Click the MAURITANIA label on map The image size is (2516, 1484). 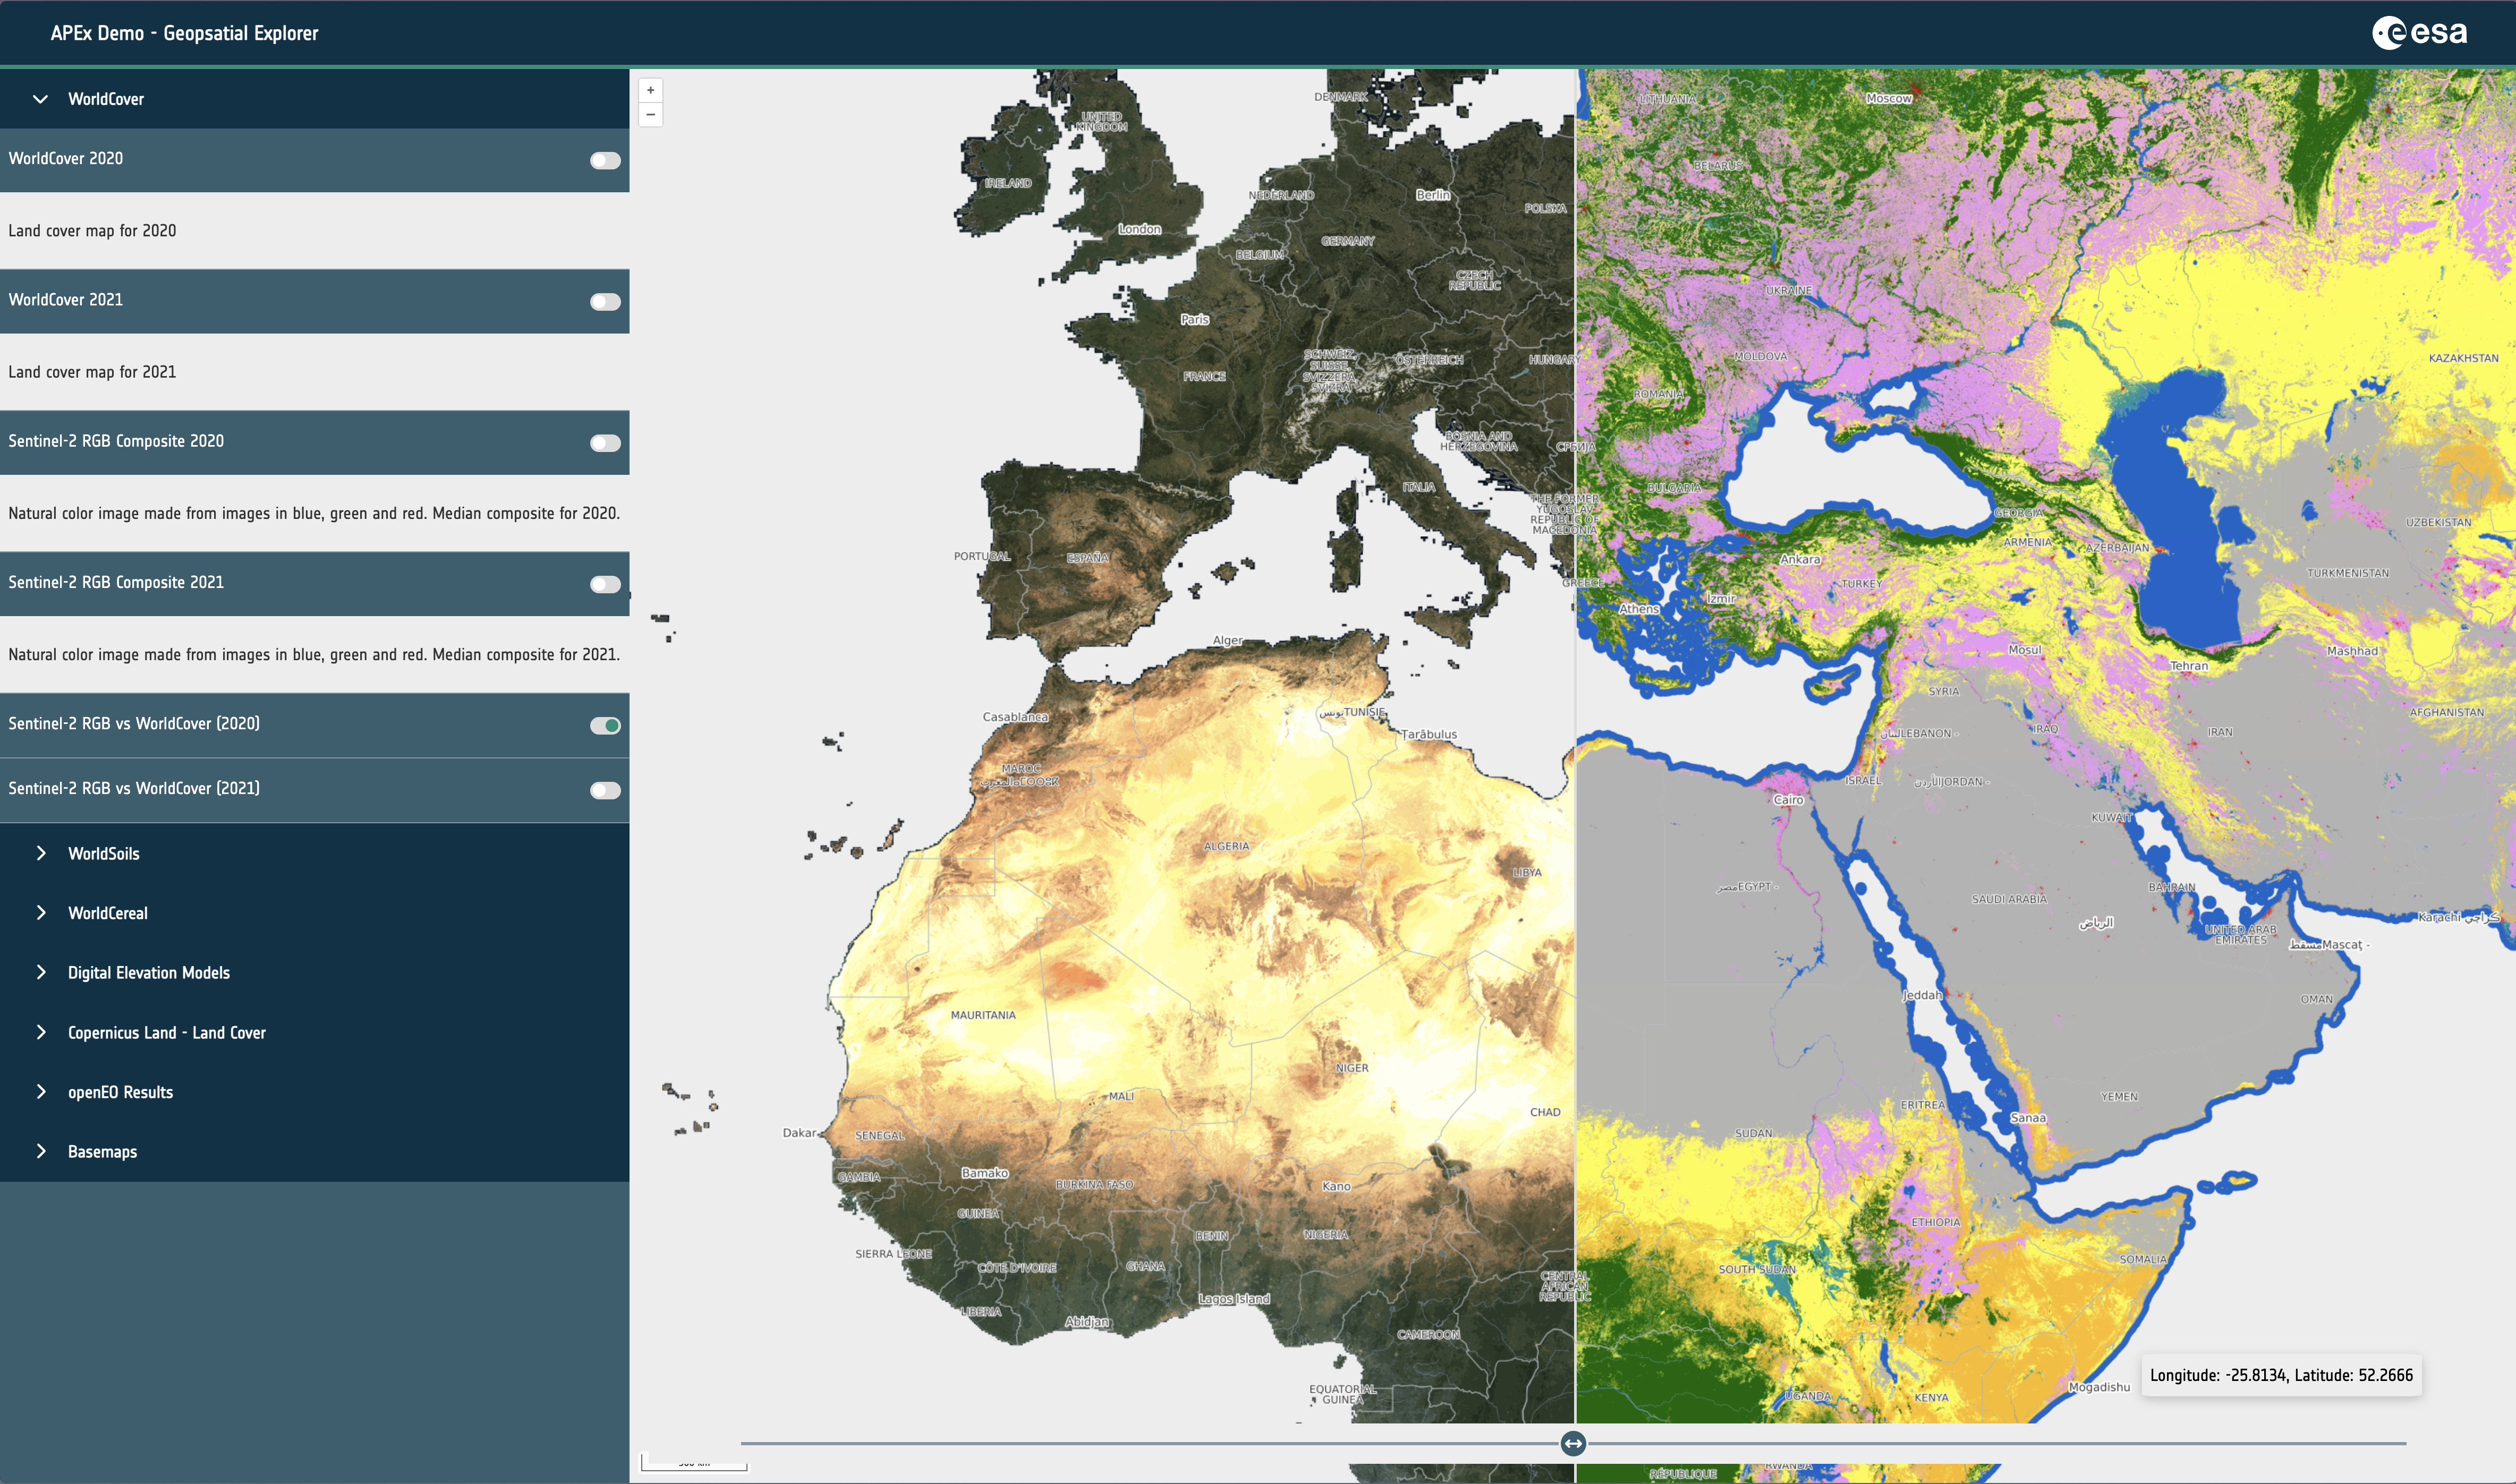coord(983,1015)
